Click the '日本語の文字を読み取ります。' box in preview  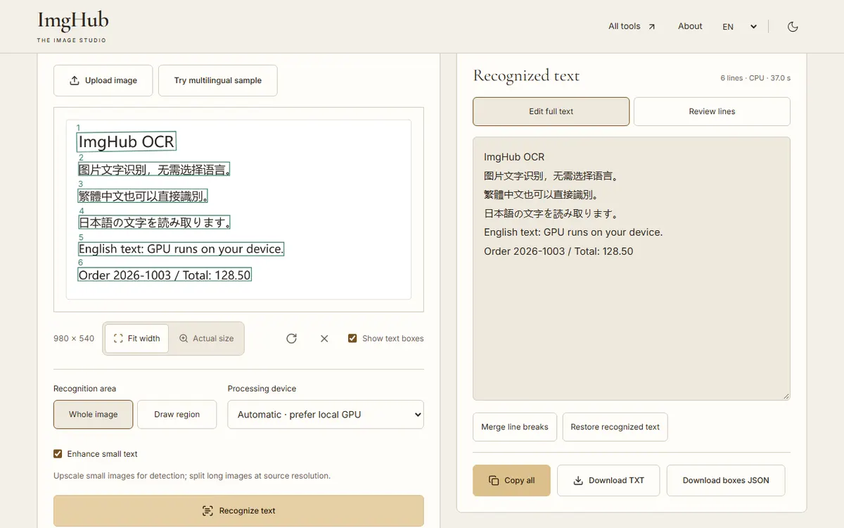click(155, 222)
